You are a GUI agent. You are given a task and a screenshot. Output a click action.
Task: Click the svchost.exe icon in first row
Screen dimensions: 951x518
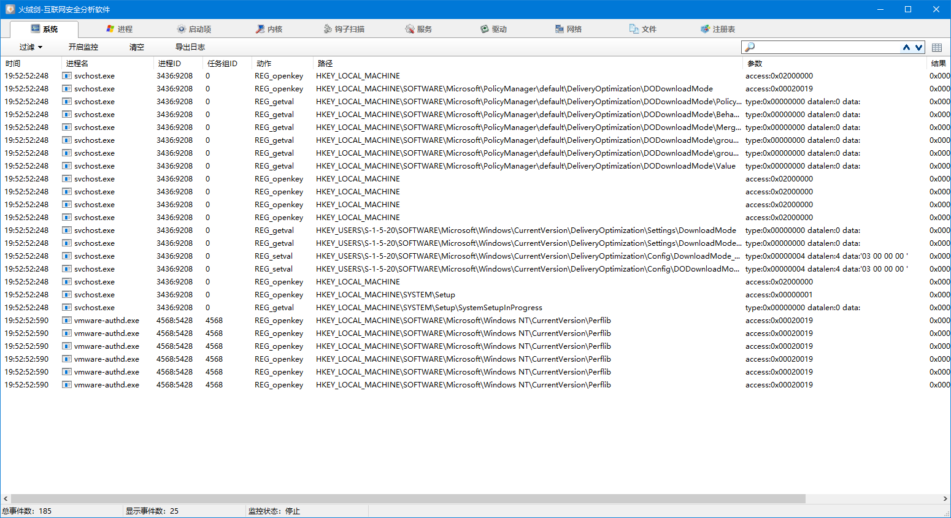point(67,76)
